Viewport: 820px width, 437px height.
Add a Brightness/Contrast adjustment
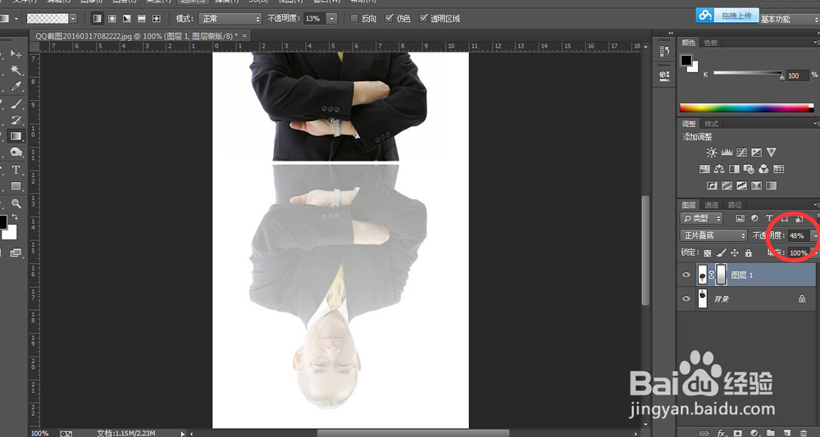[x=711, y=152]
